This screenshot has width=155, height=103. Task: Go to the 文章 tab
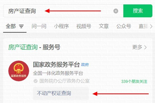pos(104,26)
